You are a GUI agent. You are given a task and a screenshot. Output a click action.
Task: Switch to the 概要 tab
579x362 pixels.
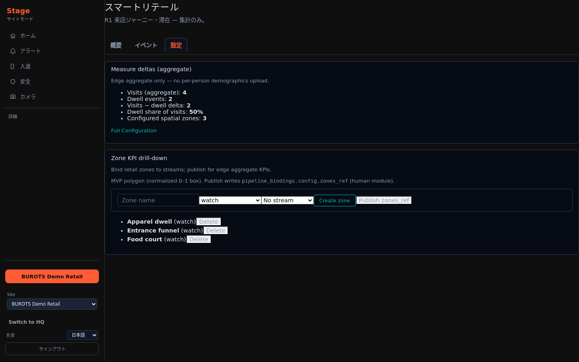tap(116, 45)
